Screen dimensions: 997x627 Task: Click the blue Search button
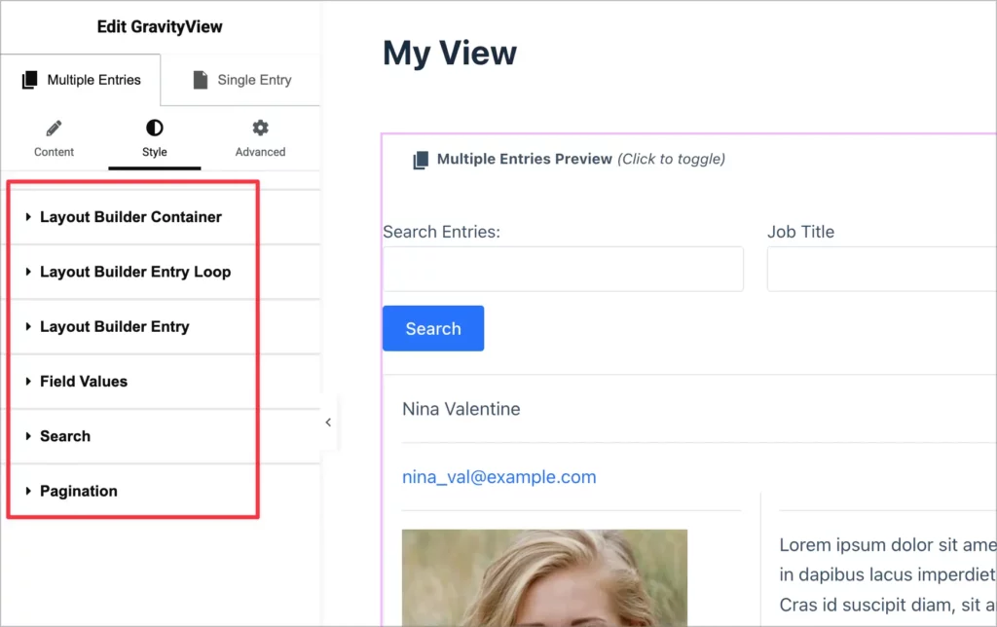click(x=432, y=328)
